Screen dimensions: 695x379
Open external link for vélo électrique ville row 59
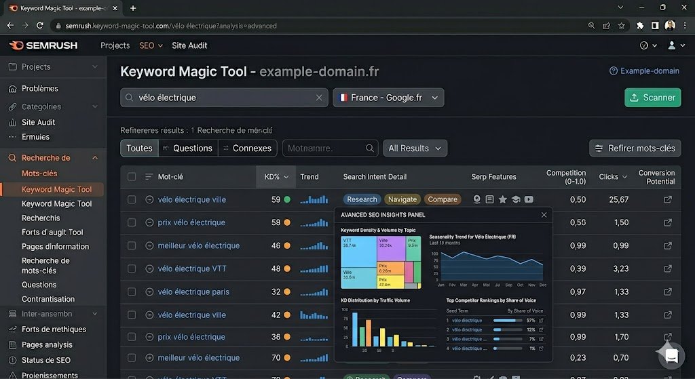coord(668,200)
